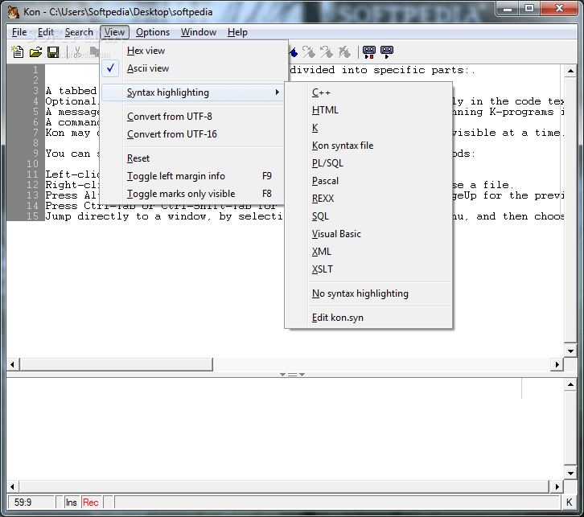Toggle left margin info option
This screenshot has height=517, width=584.
click(x=192, y=176)
